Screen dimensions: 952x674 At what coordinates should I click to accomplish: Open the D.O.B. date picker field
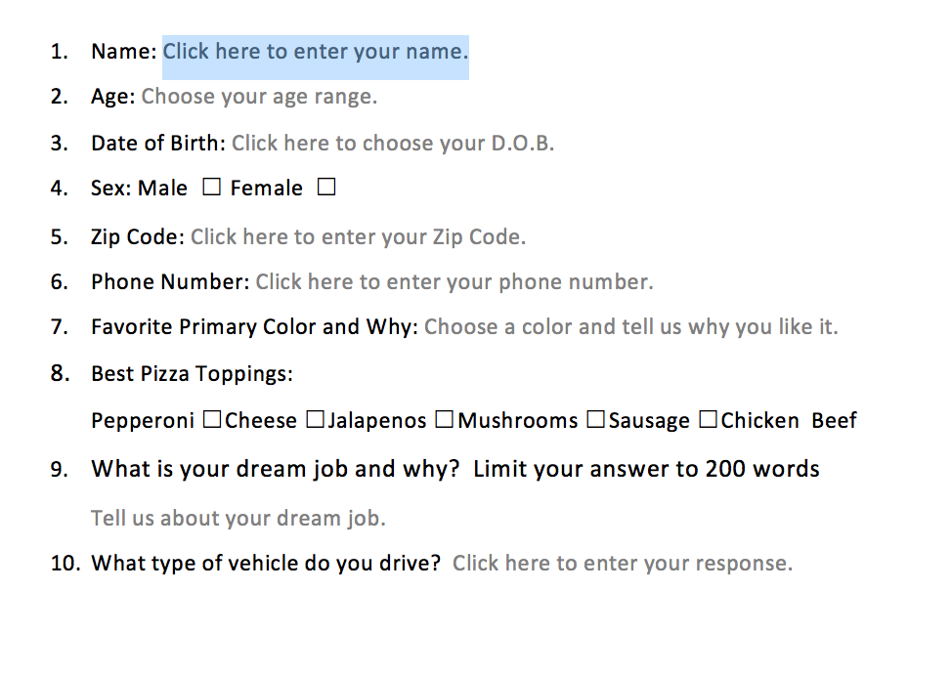point(393,144)
